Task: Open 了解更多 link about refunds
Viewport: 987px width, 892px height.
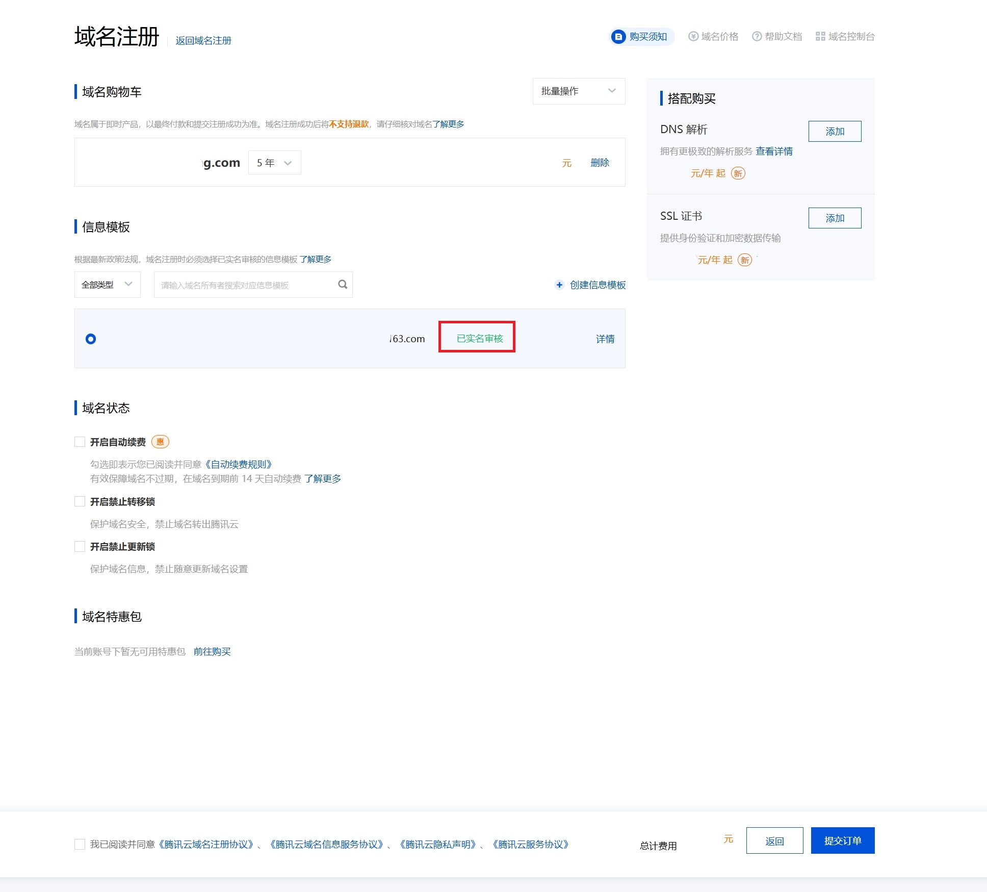Action: pyautogui.click(x=448, y=124)
